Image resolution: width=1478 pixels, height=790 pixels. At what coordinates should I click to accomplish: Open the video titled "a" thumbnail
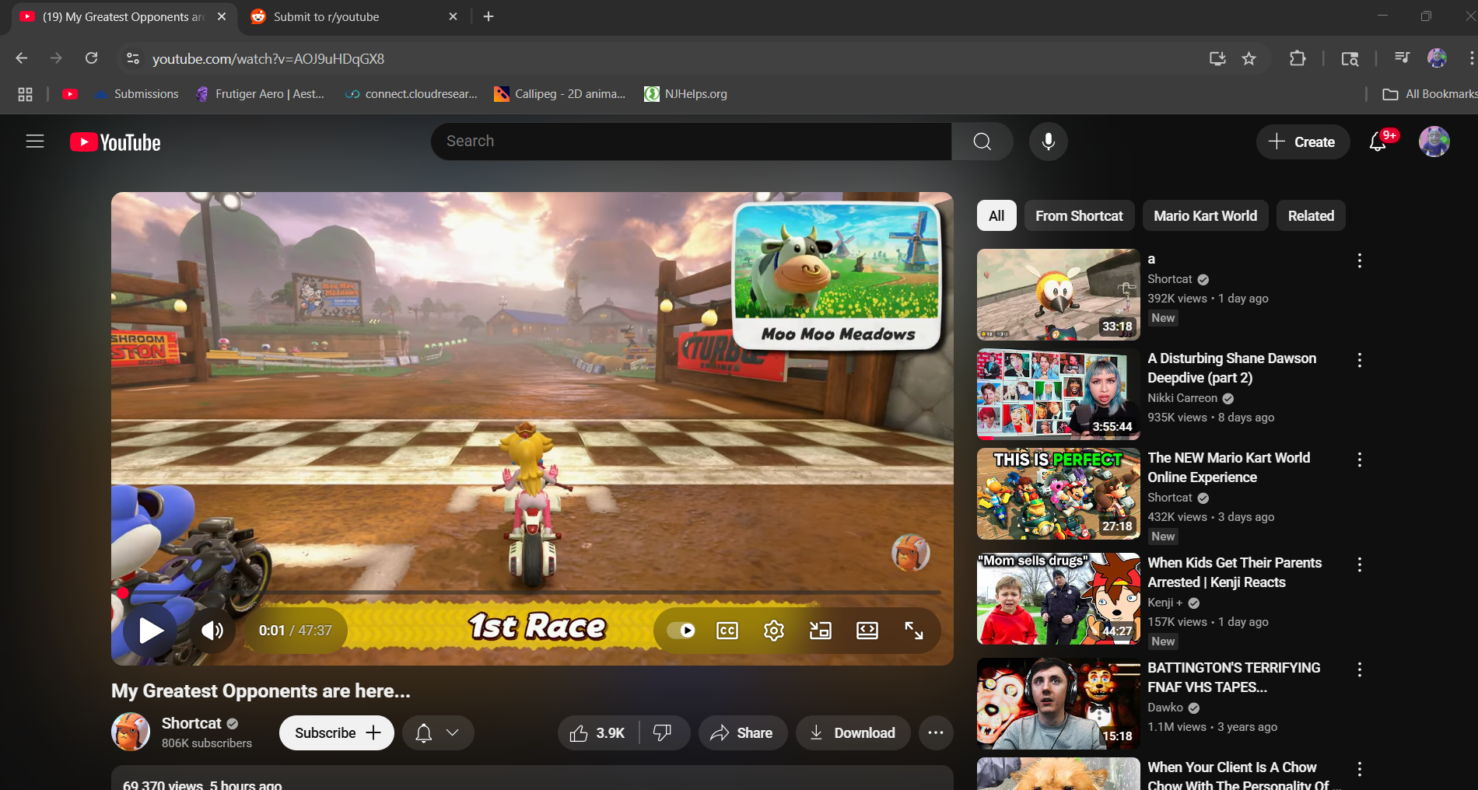point(1059,295)
